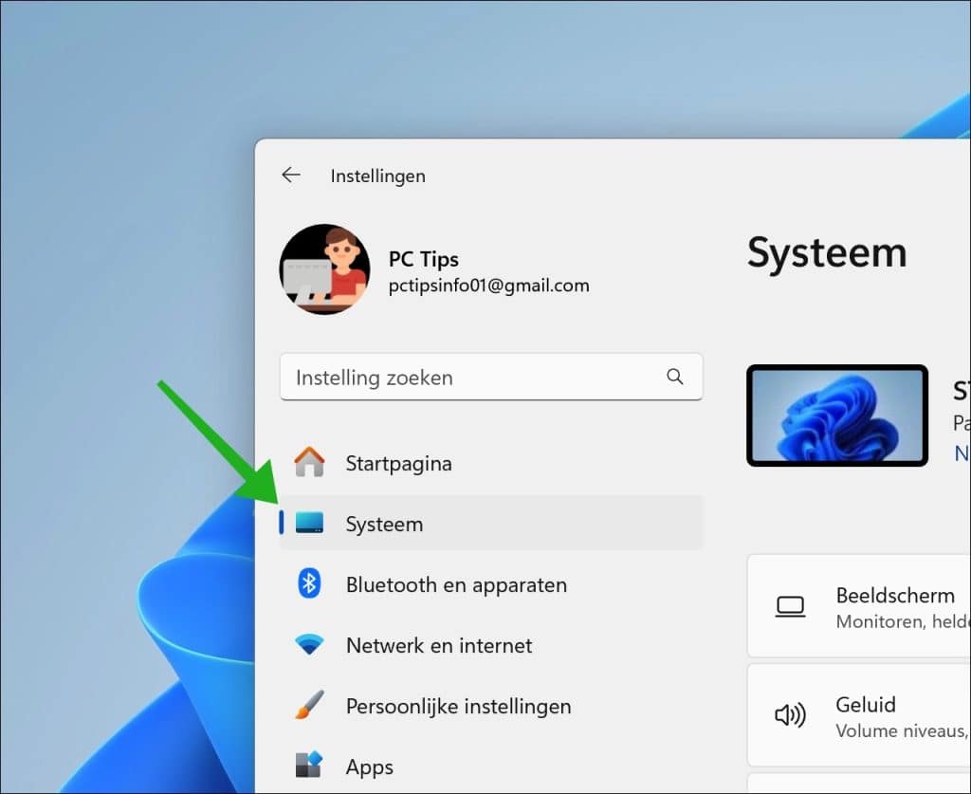Select the speaker icon for Geluid
This screenshot has width=971, height=794.
[x=790, y=714]
